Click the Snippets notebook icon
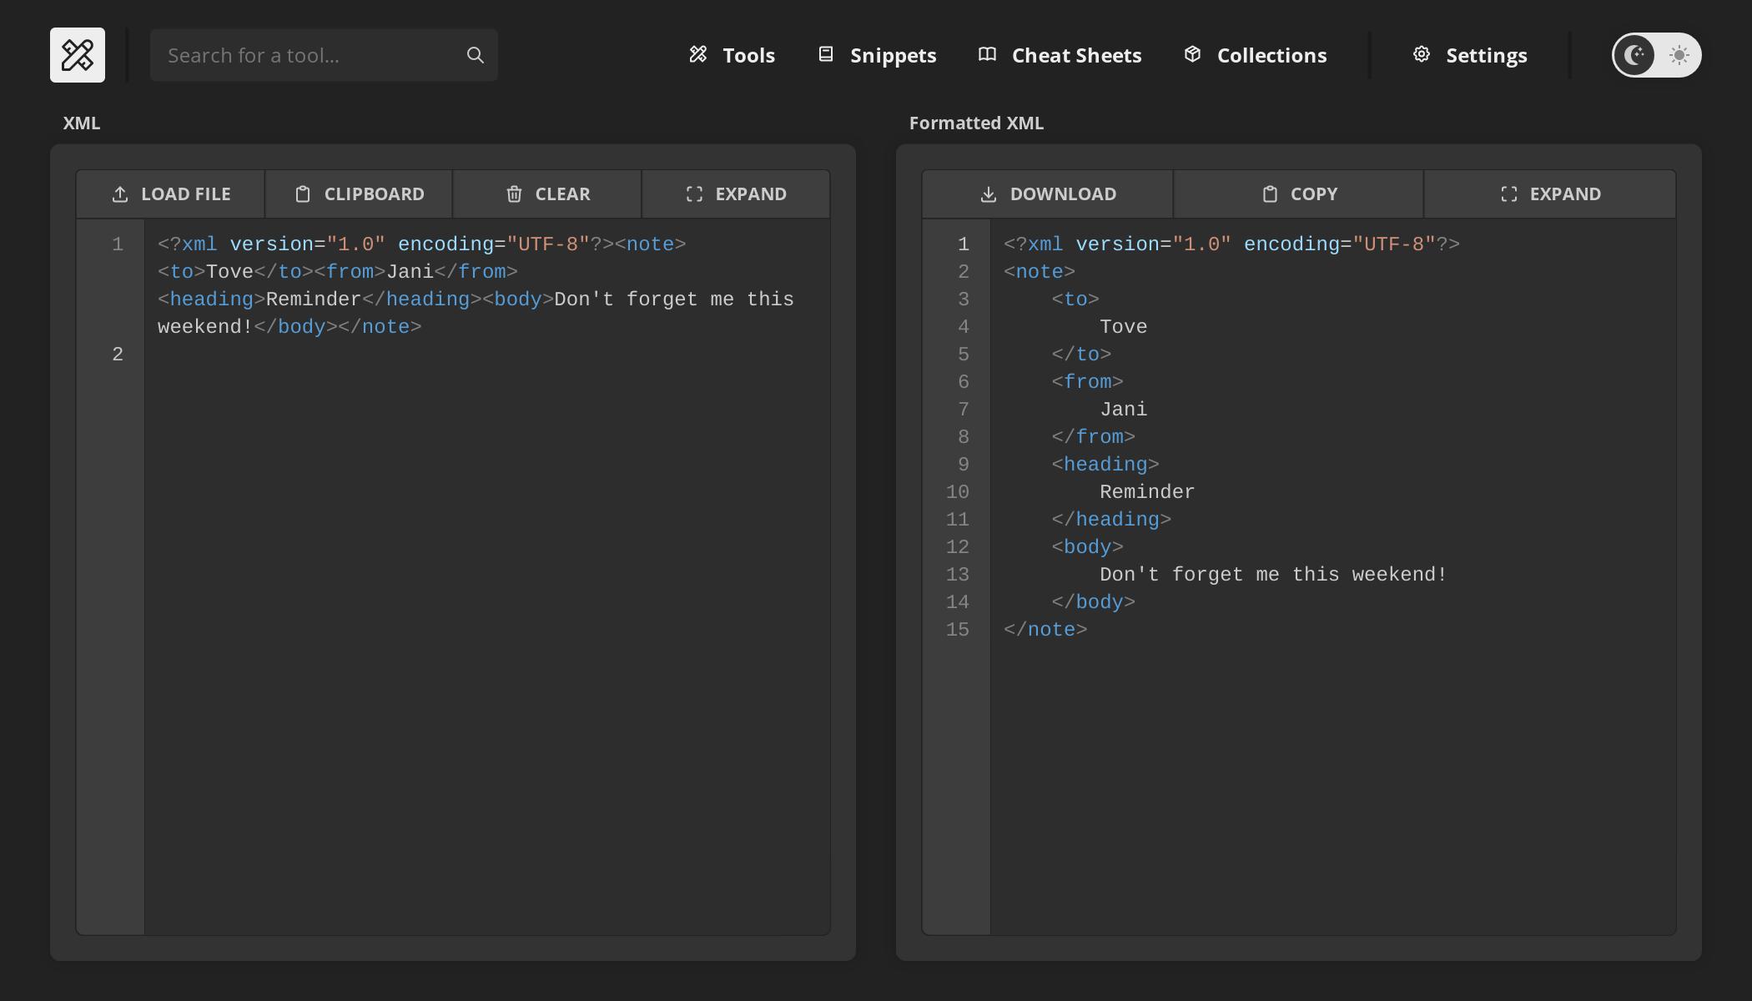 tap(826, 54)
